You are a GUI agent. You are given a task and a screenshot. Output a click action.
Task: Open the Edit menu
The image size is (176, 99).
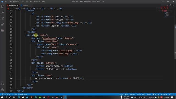pyautogui.click(x=10, y=2)
